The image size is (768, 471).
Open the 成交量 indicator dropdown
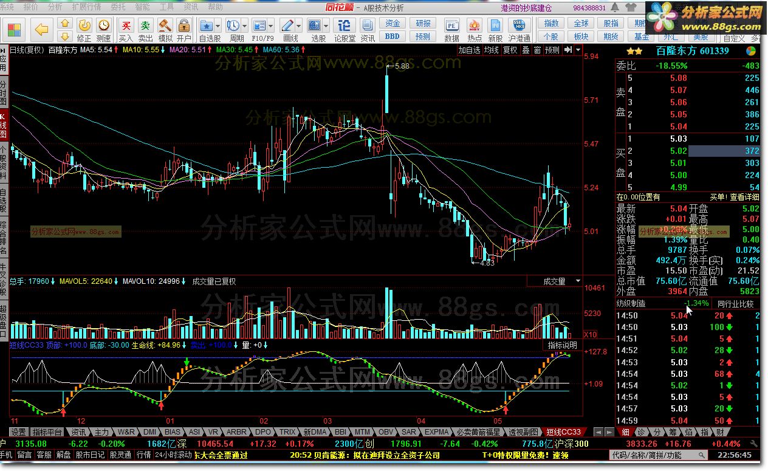click(554, 281)
